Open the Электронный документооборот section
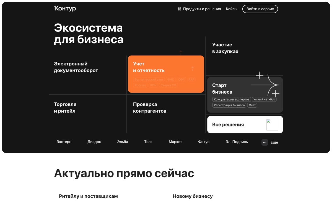The height and width of the screenshot is (207, 332). [x=76, y=67]
